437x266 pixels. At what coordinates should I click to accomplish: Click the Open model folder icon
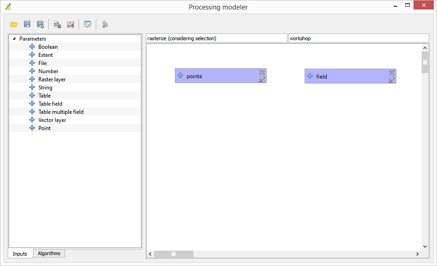[x=14, y=24]
